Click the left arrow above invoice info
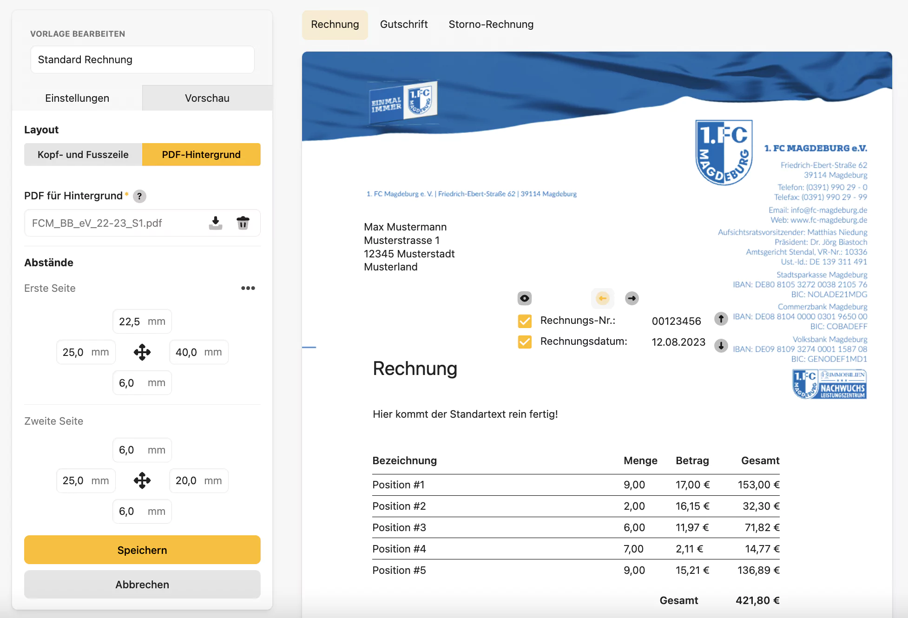 (602, 298)
